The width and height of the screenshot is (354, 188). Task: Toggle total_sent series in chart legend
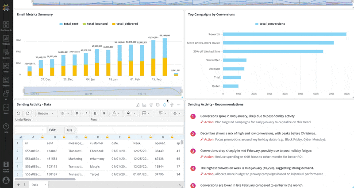71,23
